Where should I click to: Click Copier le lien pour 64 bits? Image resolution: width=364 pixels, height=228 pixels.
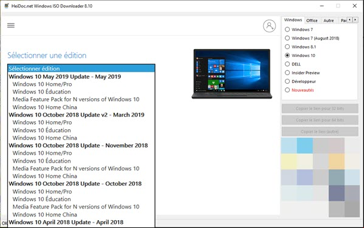coord(320,120)
